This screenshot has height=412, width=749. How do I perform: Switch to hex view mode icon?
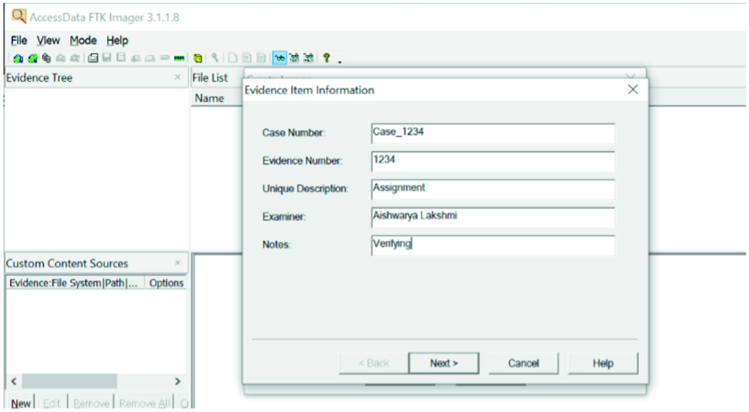(309, 58)
